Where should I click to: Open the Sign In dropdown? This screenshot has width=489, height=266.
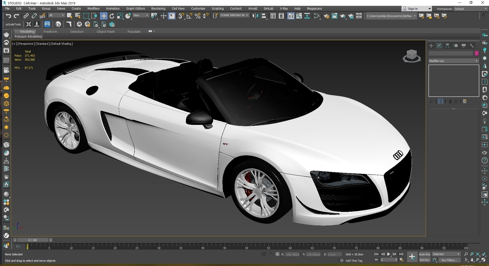pyautogui.click(x=416, y=9)
